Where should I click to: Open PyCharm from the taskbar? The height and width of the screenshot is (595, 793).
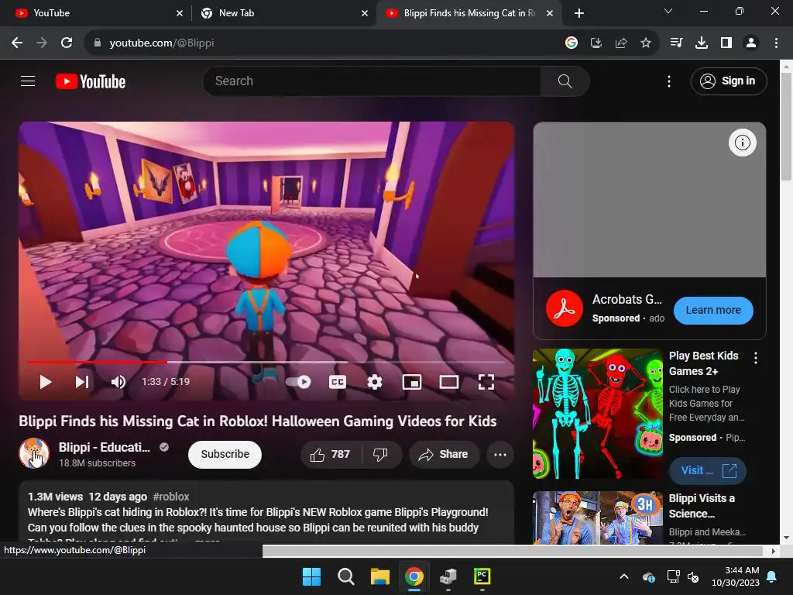[x=482, y=576]
